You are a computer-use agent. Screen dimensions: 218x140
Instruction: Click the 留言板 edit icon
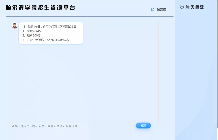(x=153, y=9)
